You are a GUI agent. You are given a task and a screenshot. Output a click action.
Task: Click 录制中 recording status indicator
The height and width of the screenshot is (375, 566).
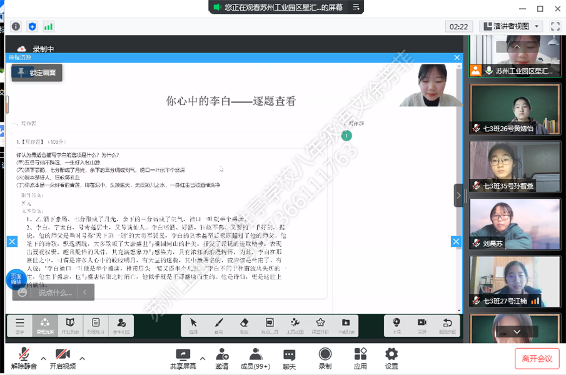click(x=36, y=49)
